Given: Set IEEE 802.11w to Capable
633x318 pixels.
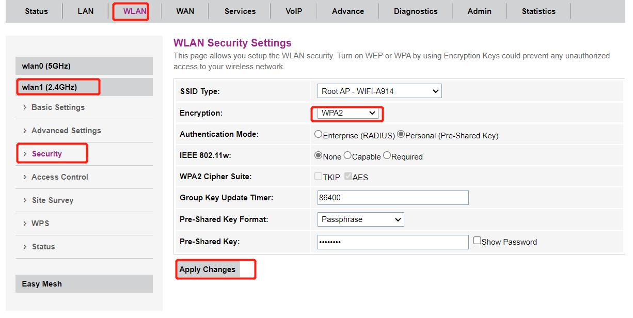Looking at the screenshot, I should 347,156.
